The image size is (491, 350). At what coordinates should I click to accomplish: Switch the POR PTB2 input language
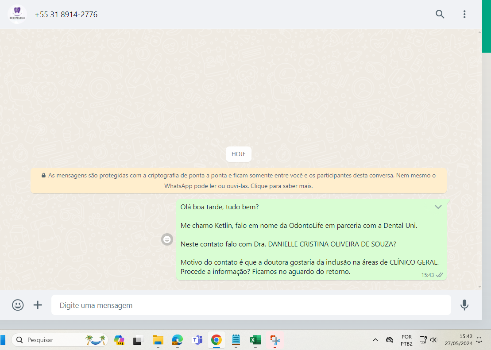coord(406,340)
